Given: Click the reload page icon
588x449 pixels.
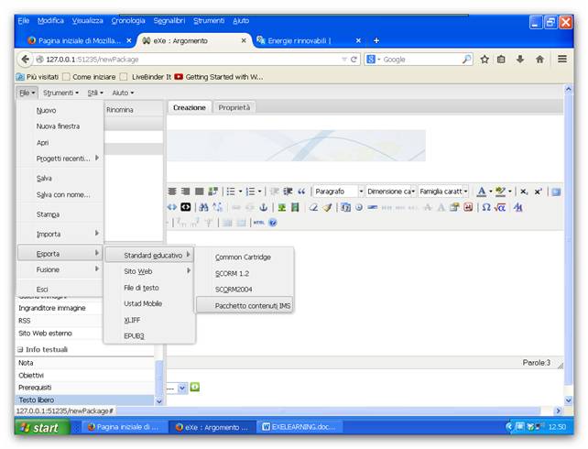Looking at the screenshot, I should pyautogui.click(x=354, y=60).
